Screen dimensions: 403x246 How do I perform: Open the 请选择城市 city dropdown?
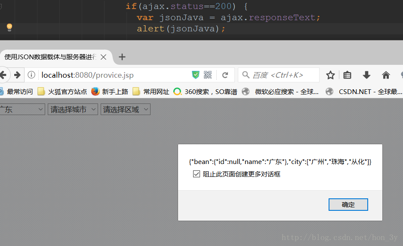pos(73,109)
